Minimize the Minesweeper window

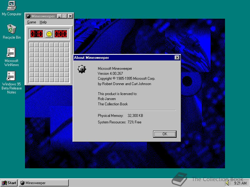tap(59, 16)
